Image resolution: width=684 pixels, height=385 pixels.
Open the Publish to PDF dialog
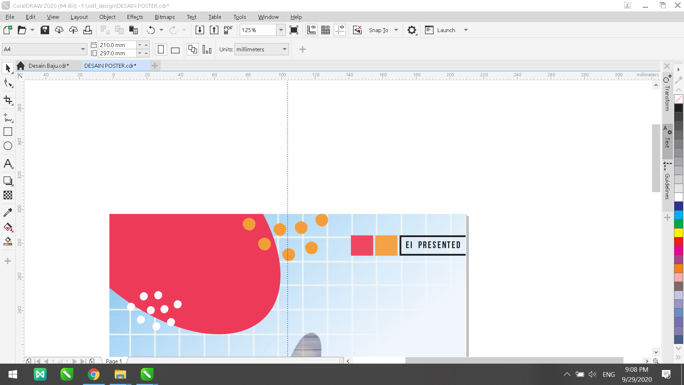[x=228, y=30]
